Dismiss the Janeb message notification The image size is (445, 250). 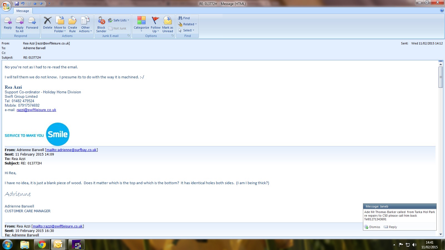tap(372, 227)
